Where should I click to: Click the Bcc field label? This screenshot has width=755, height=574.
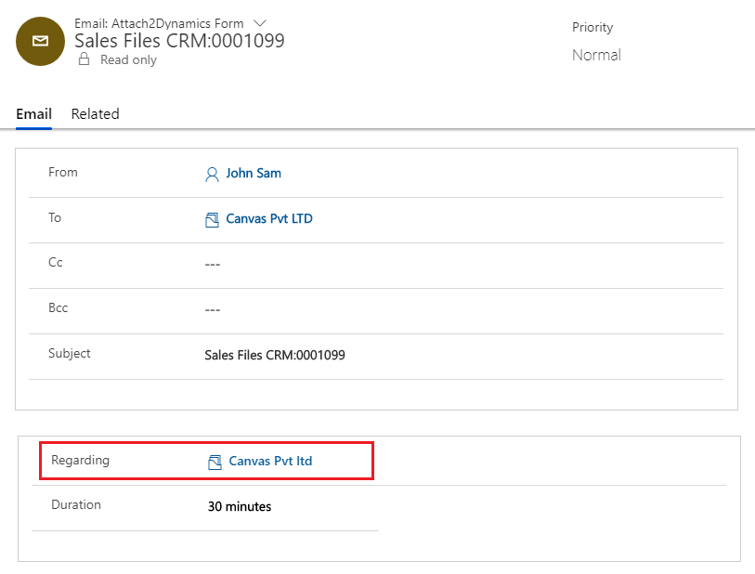(x=59, y=307)
